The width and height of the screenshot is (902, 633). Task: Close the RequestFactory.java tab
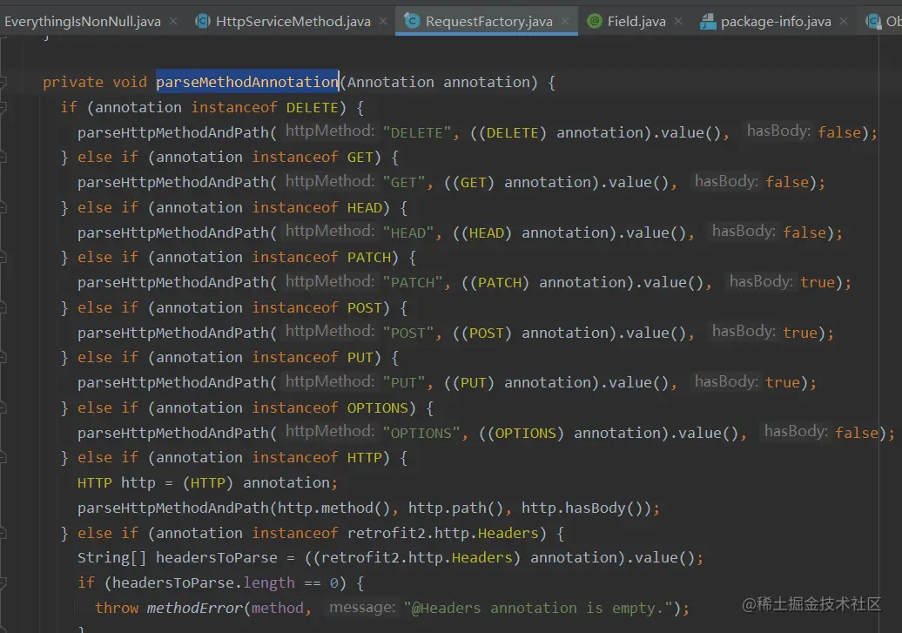click(x=565, y=21)
